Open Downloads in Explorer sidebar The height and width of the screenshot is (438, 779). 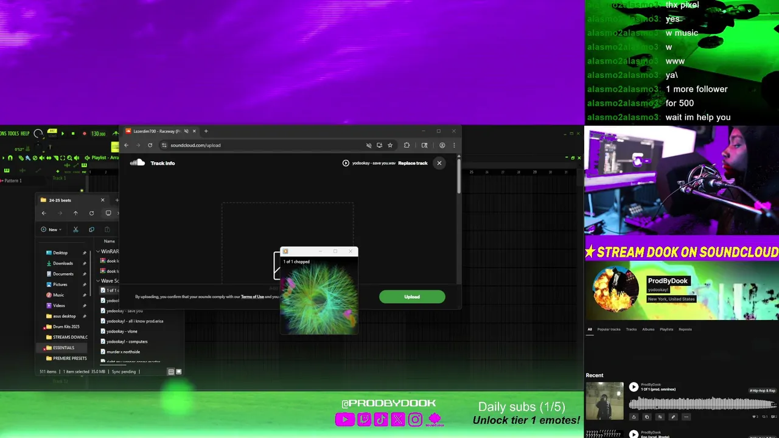[x=63, y=263]
